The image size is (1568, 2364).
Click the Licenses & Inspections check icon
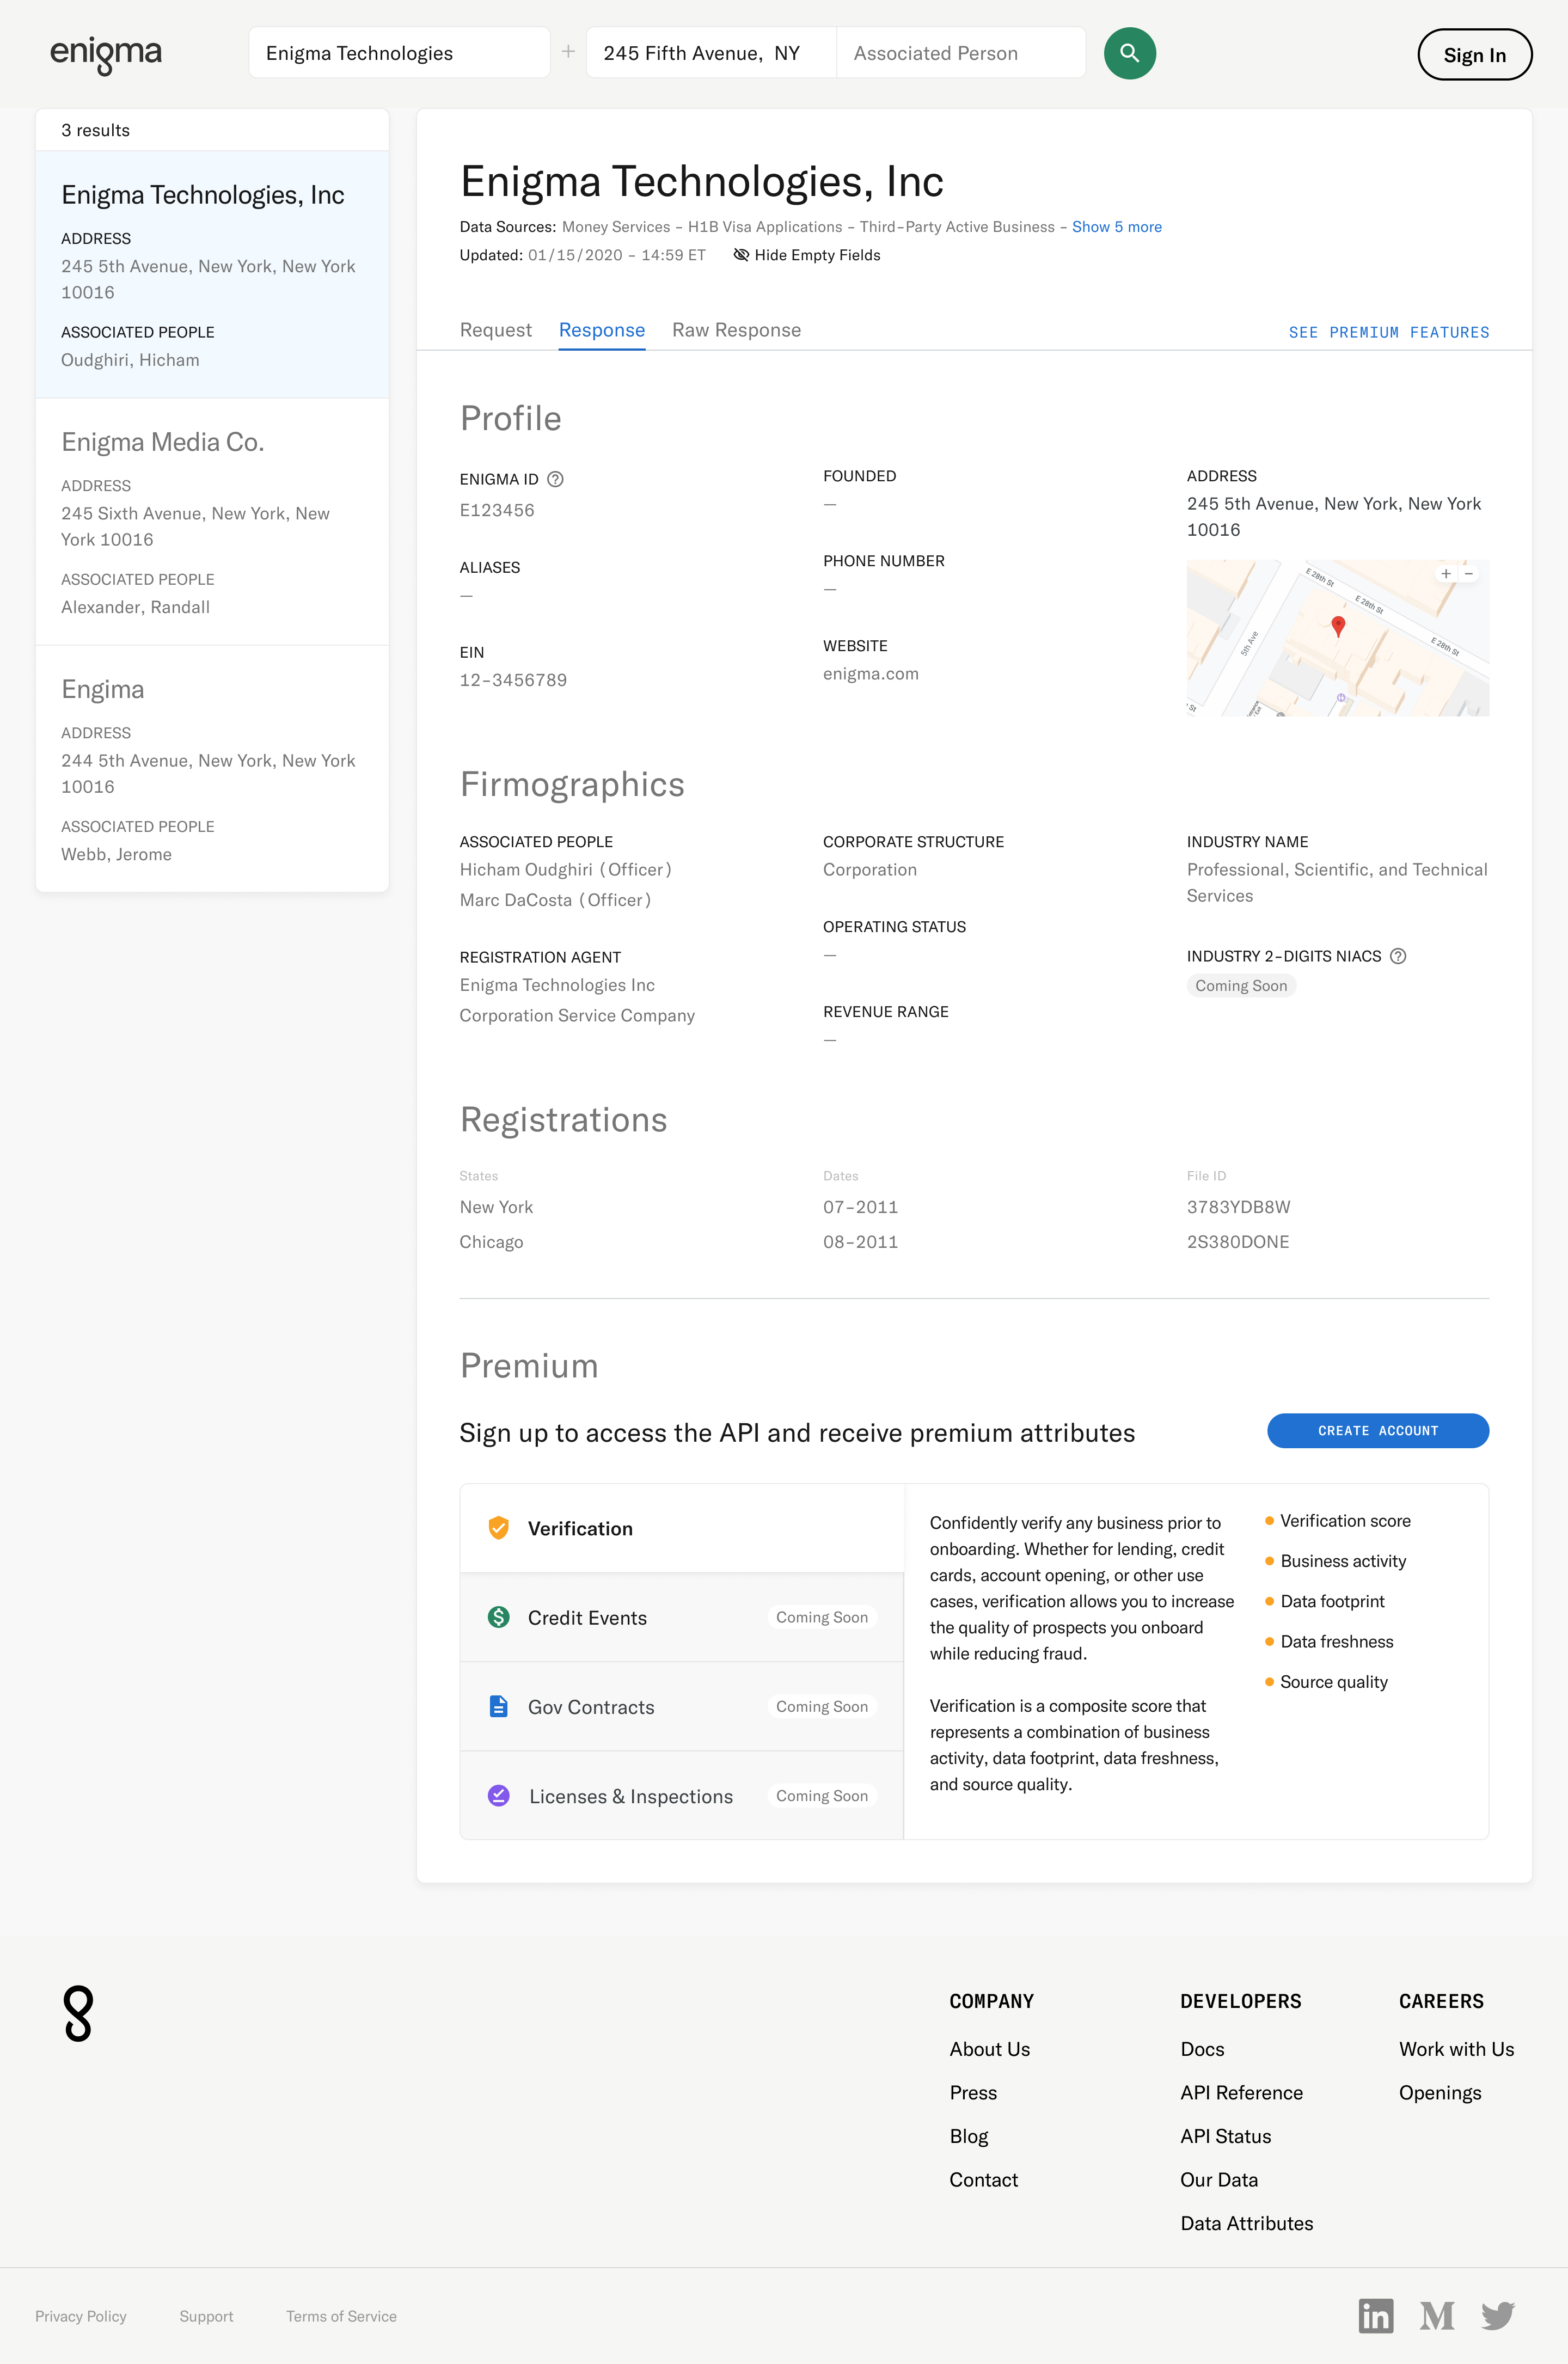tap(498, 1795)
